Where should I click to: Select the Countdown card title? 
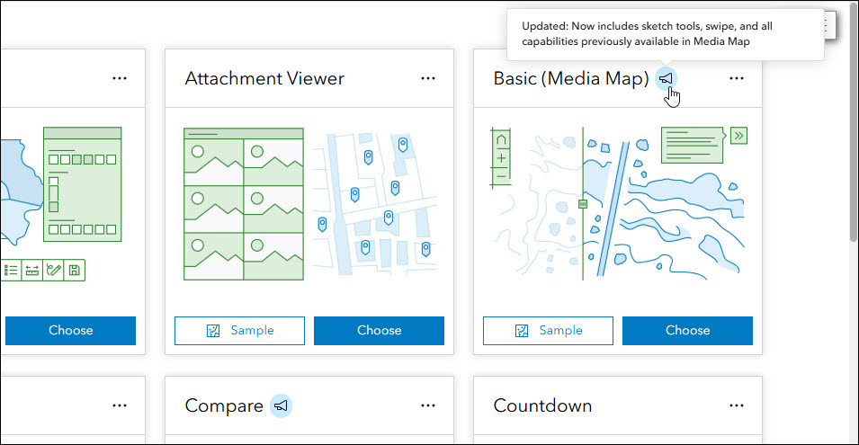pos(542,406)
